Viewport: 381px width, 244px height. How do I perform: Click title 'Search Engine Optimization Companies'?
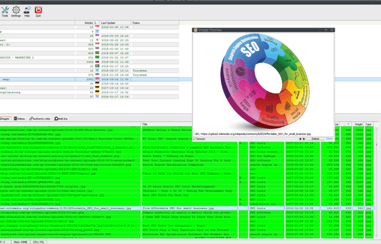[x=173, y=165]
